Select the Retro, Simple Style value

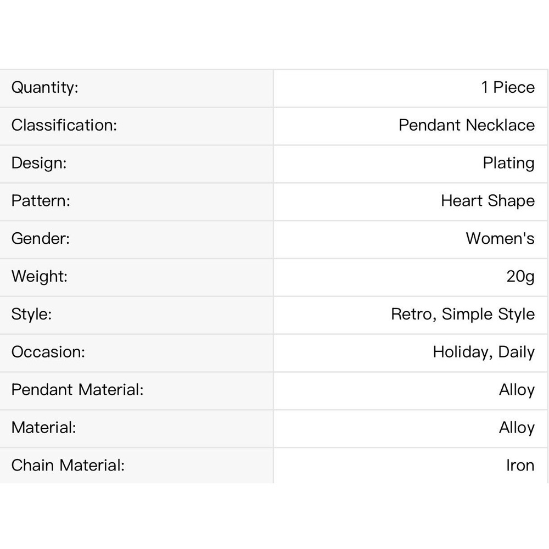tap(463, 315)
